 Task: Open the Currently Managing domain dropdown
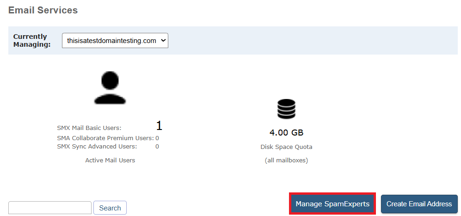(115, 41)
